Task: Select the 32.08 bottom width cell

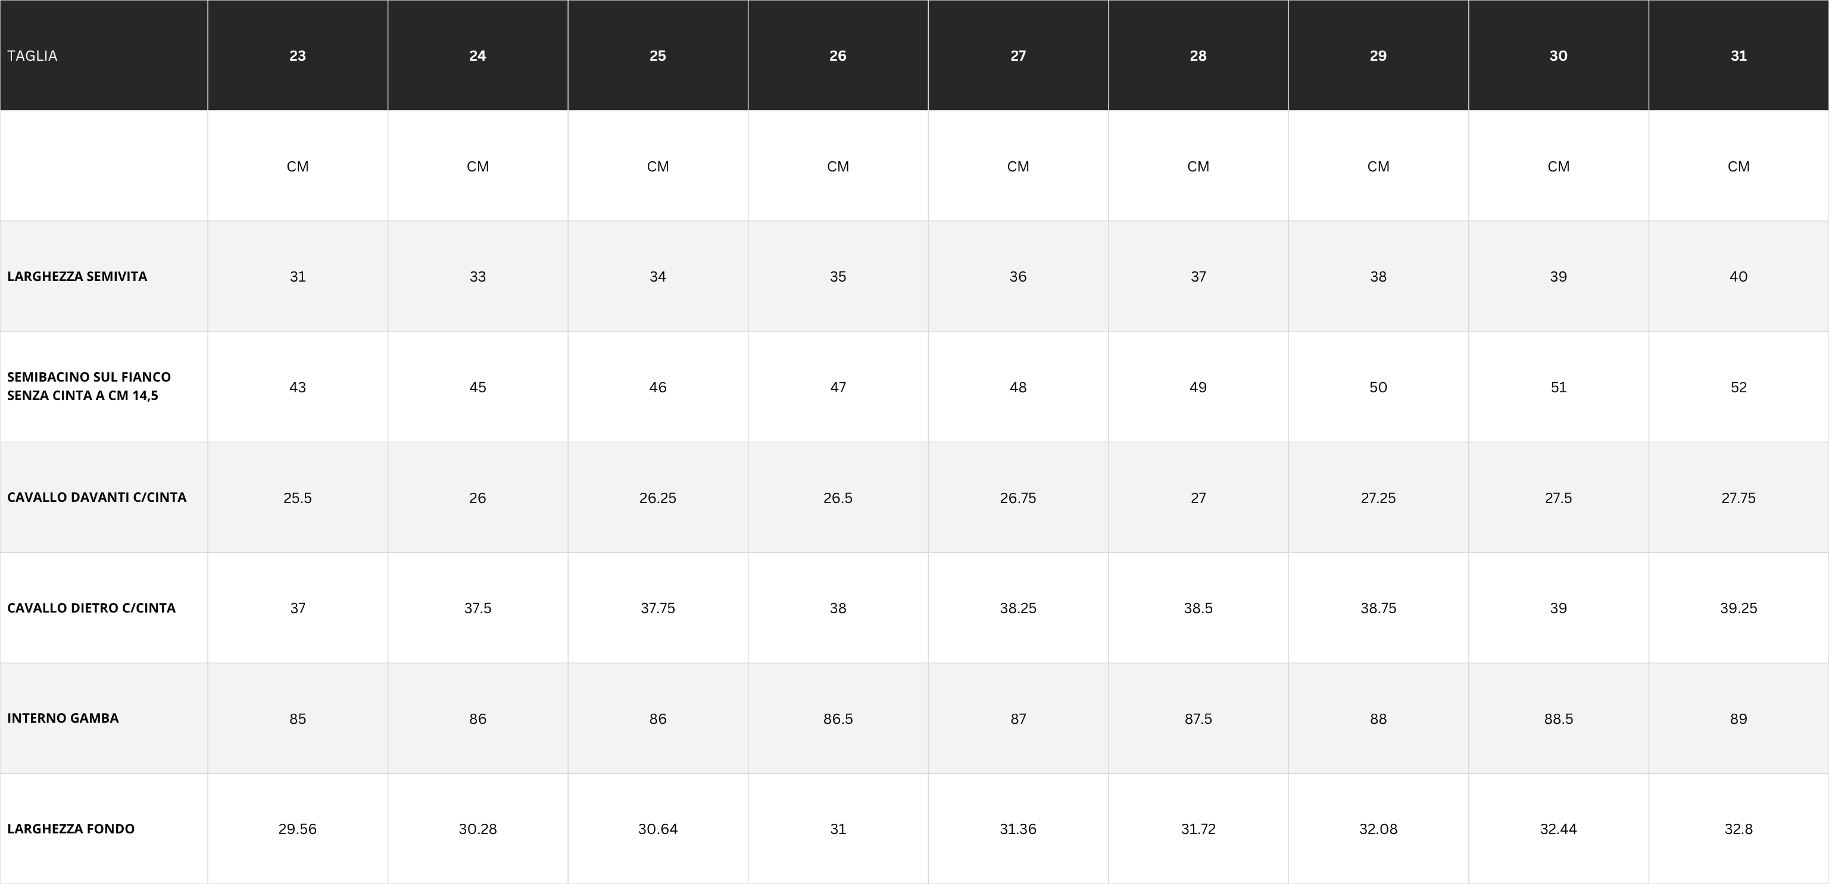Action: (1378, 829)
